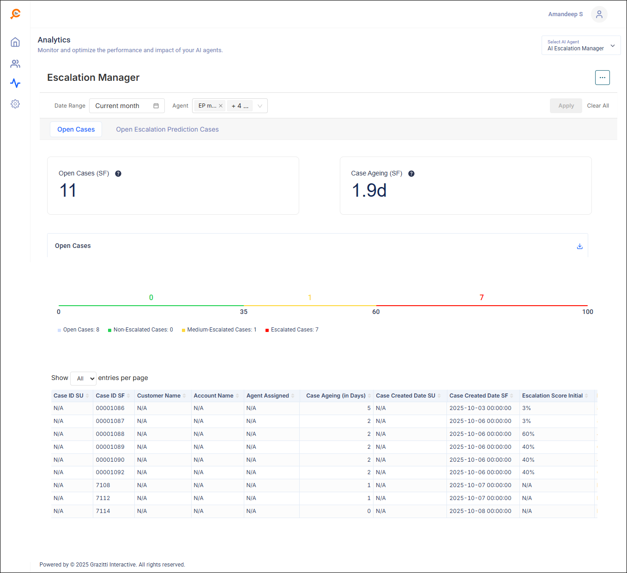
Task: Open the Agent filter dropdown
Action: point(260,106)
